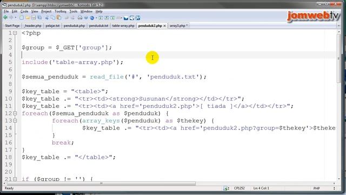Viewport: 346px width, 195px height.
Task: Open the Edit menu
Action: [x=15, y=11]
